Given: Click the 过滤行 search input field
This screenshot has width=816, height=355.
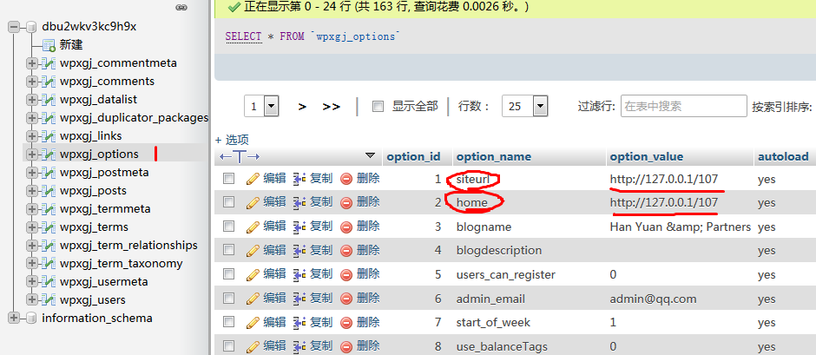Looking at the screenshot, I should (683, 106).
